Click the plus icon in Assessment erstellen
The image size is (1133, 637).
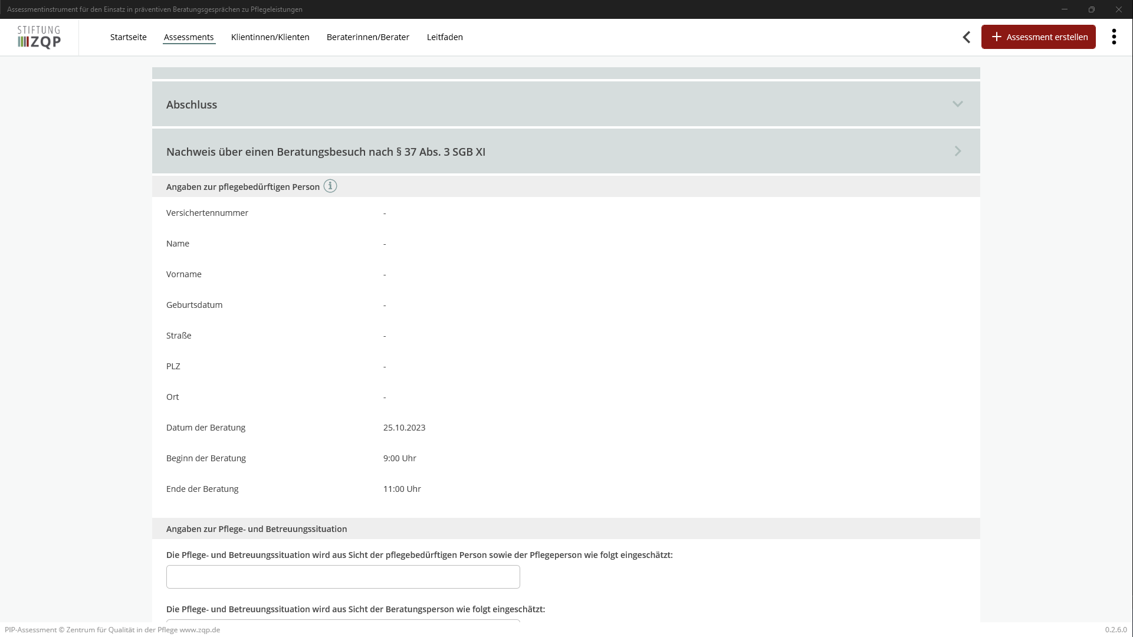(x=996, y=37)
